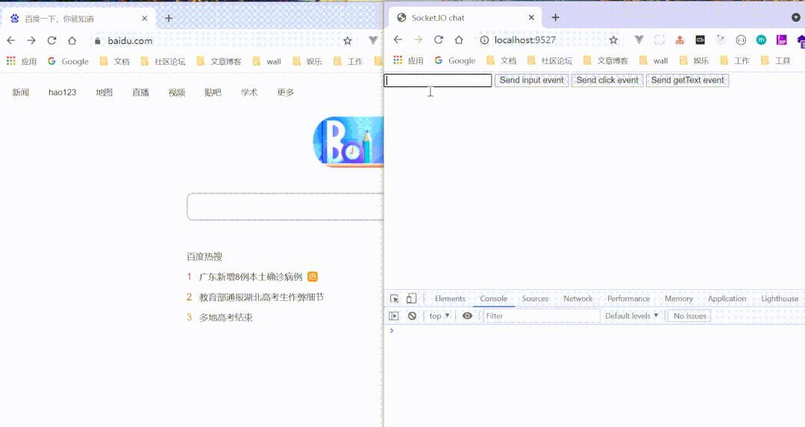Switch to the Console tab
Image resolution: width=805 pixels, height=427 pixels.
[x=494, y=299]
